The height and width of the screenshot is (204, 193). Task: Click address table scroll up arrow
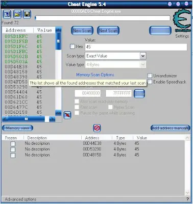click(x=187, y=138)
